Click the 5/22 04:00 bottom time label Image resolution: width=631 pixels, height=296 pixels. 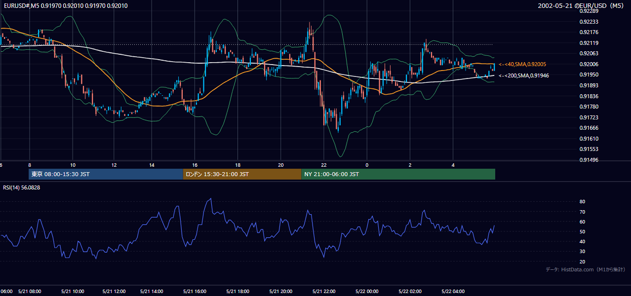click(453, 292)
